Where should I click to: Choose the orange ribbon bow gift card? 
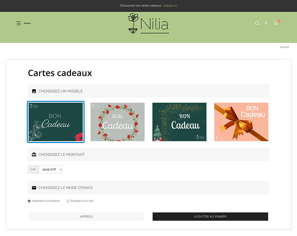pos(241,122)
